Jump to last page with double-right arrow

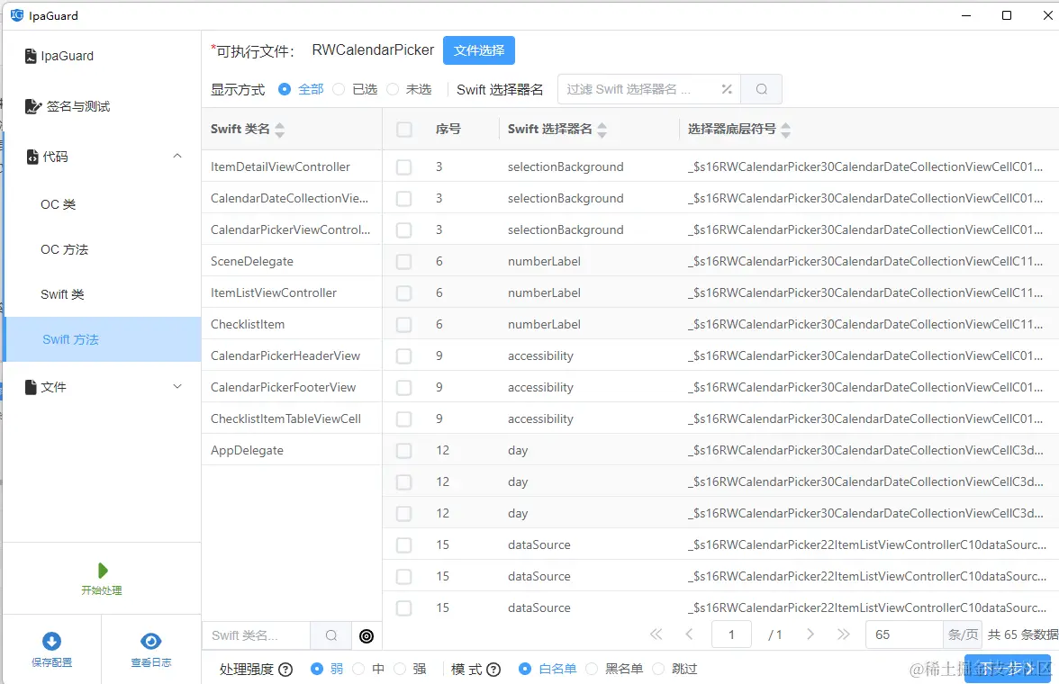(843, 634)
